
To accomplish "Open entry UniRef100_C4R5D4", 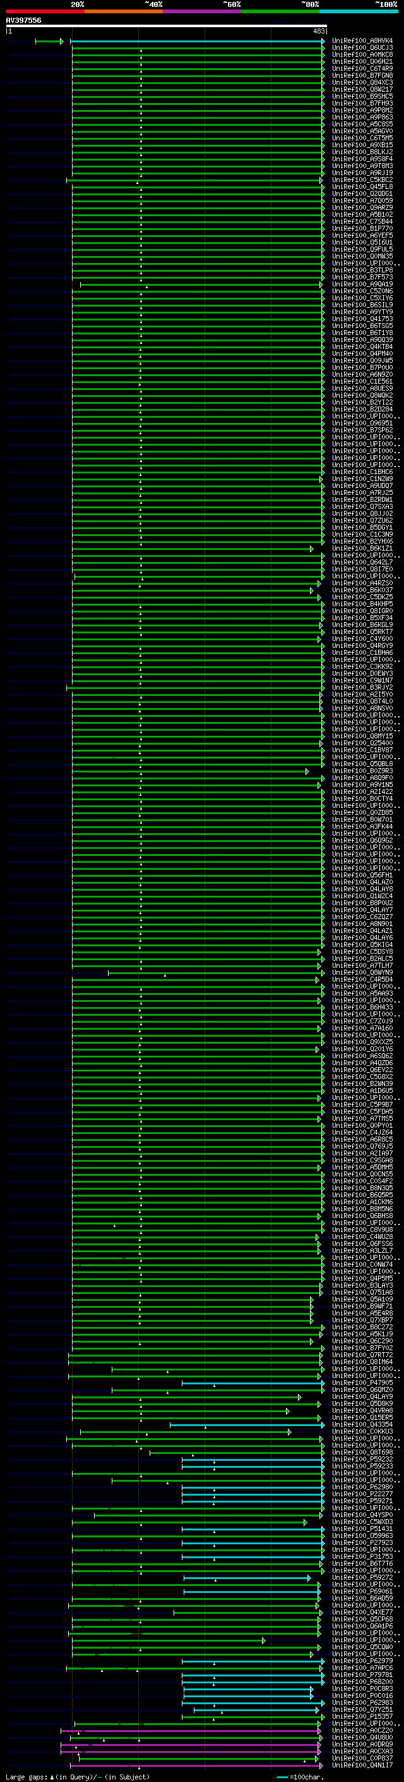I will (x=362, y=980).
